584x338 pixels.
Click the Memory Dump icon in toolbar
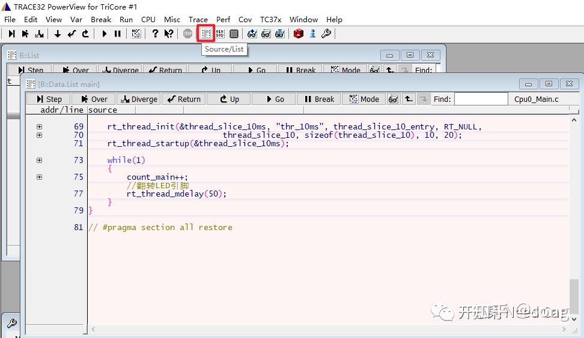coord(220,34)
